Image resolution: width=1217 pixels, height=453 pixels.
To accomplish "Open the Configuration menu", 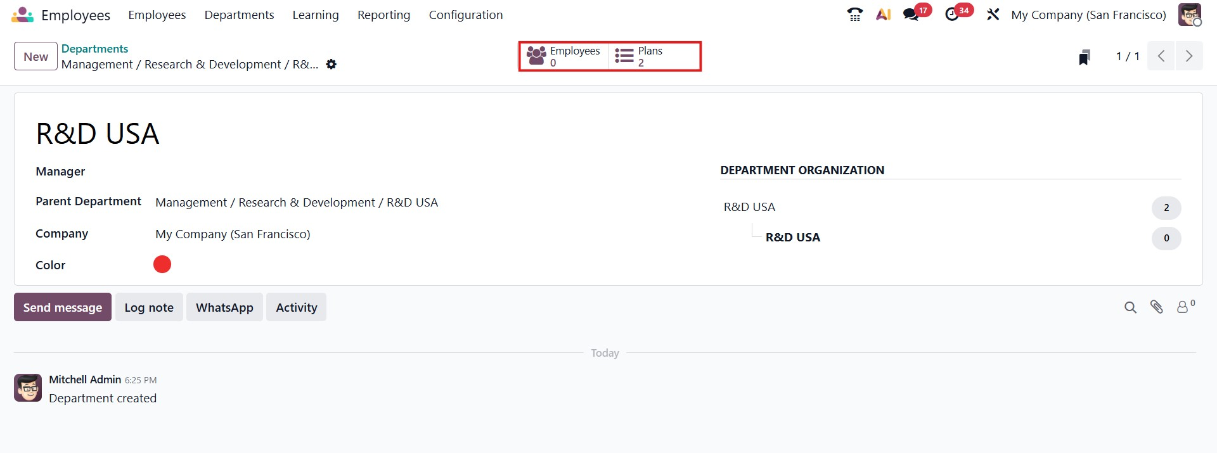I will pyautogui.click(x=465, y=15).
